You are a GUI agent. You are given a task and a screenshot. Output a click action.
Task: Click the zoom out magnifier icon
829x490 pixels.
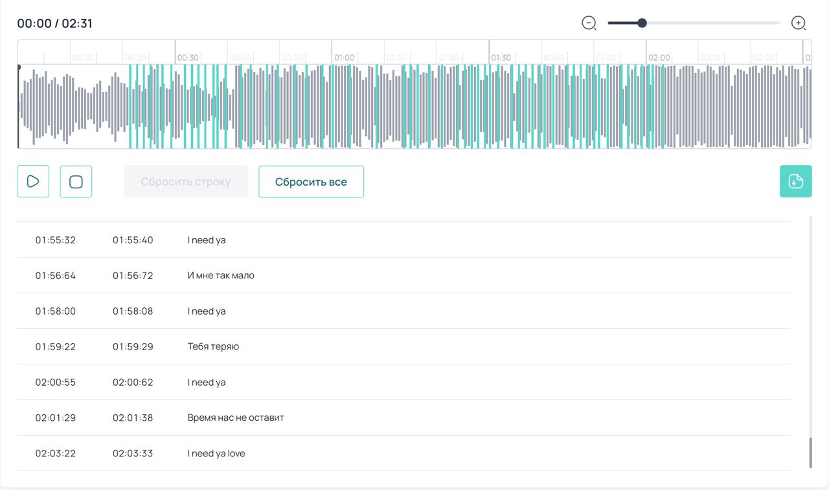589,23
